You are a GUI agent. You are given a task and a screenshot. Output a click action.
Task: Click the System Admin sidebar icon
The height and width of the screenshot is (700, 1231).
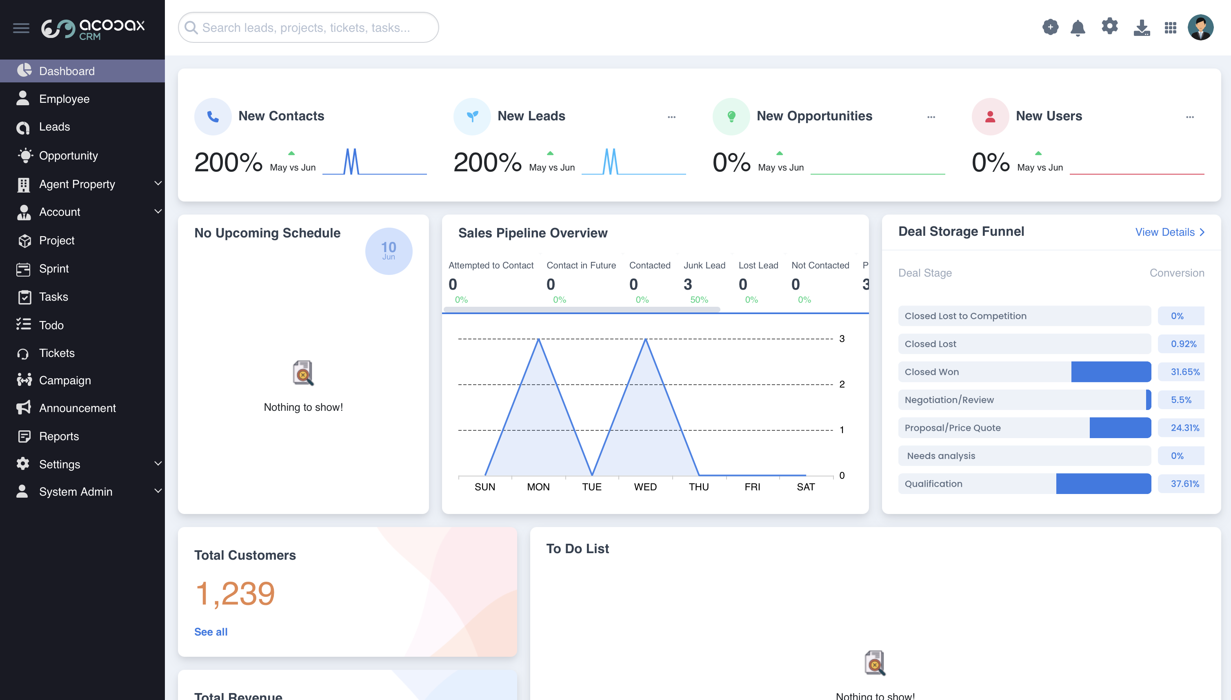pos(22,491)
